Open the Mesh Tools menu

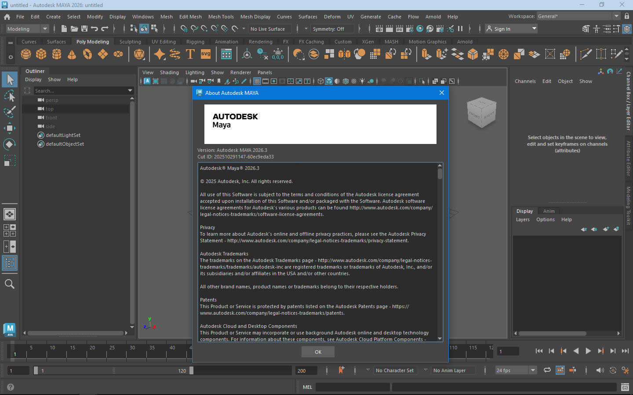coord(221,17)
